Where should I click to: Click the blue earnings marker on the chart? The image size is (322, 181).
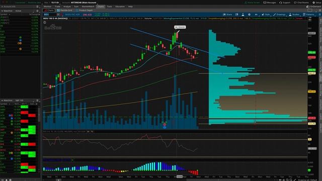[165, 127]
